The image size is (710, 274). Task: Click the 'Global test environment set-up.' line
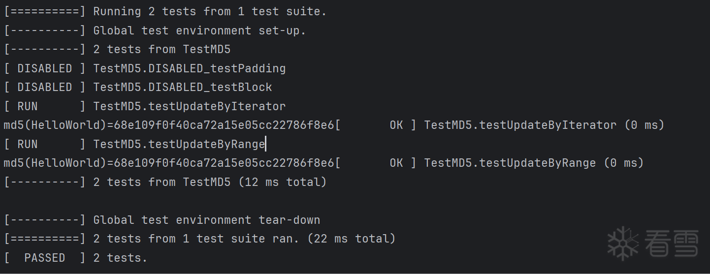[x=199, y=30]
